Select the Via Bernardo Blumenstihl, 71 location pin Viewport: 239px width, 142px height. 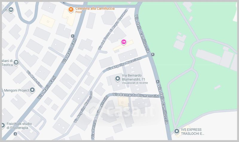coord(117,79)
